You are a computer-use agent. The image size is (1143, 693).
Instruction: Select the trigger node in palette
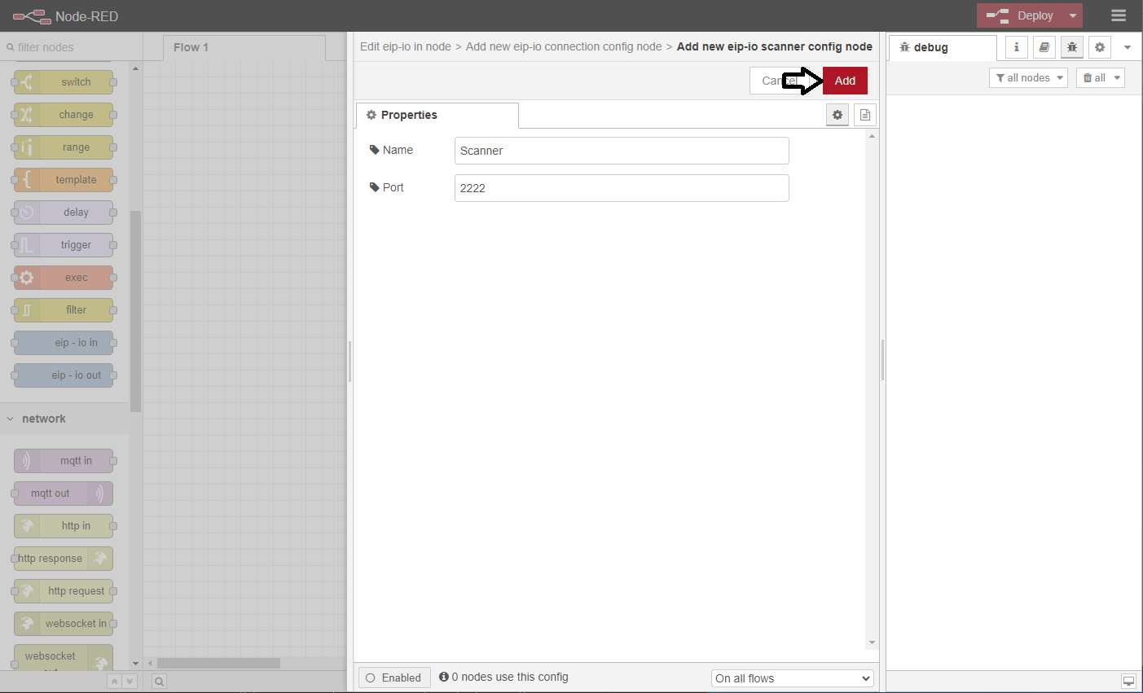click(64, 245)
